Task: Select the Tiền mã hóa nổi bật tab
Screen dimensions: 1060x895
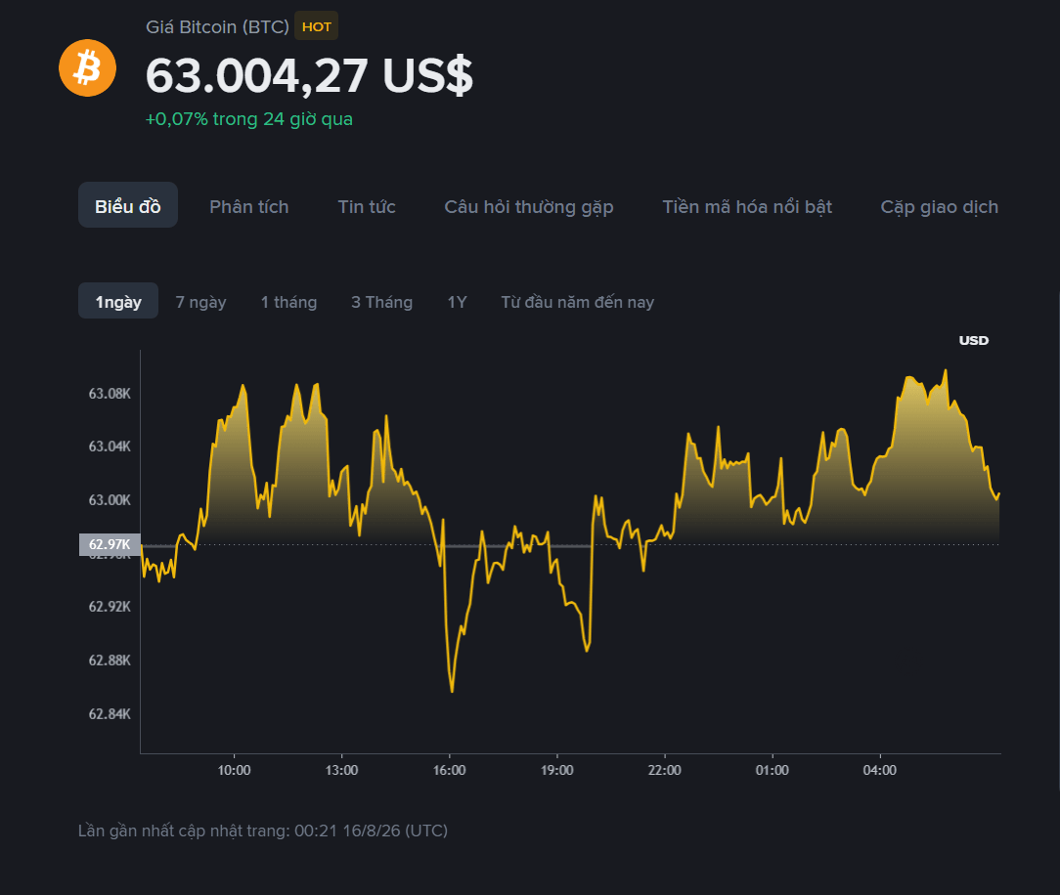Action: tap(747, 207)
